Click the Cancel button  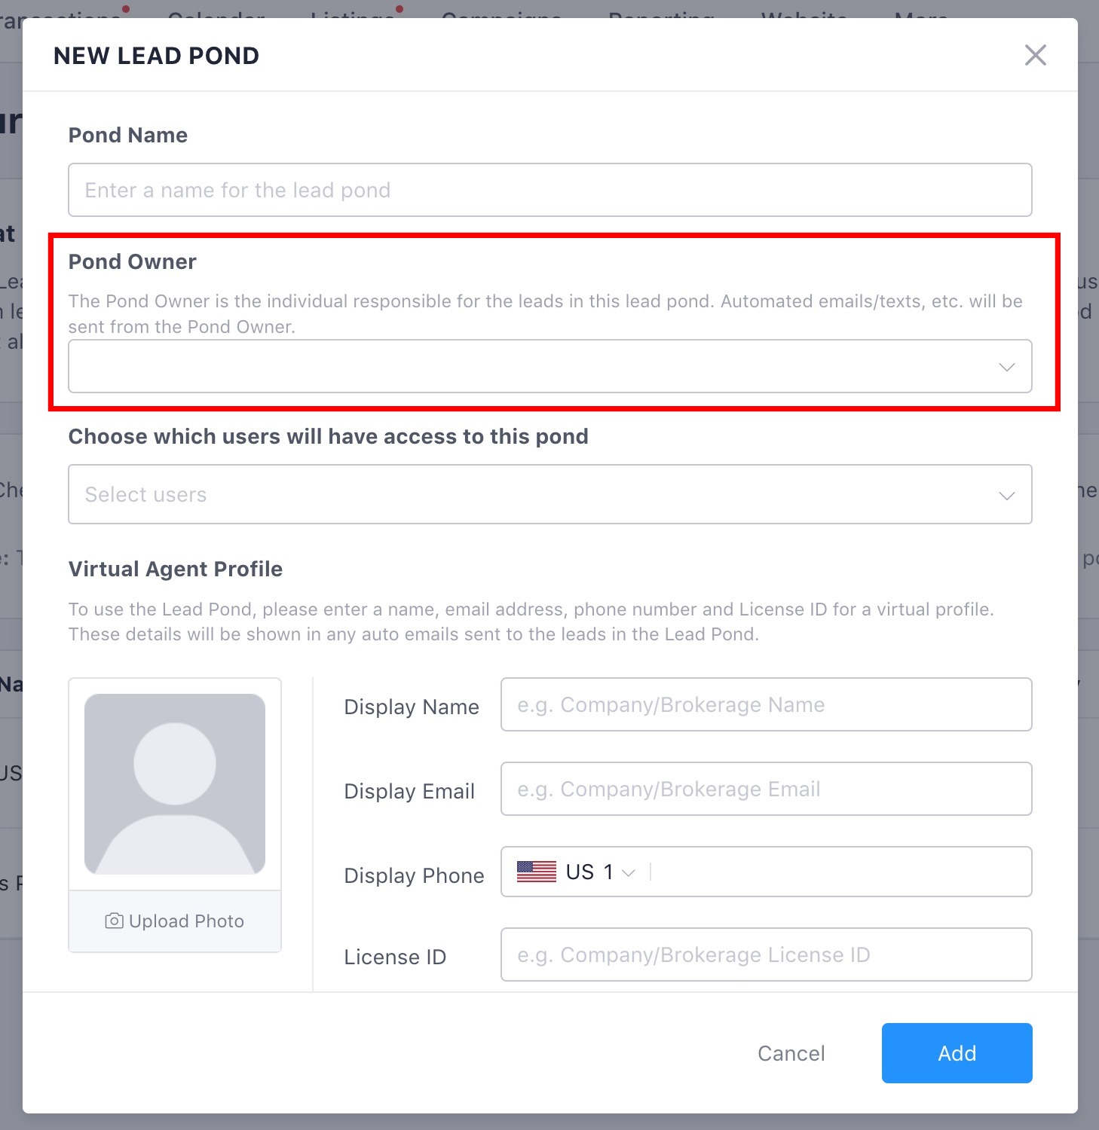coord(791,1053)
